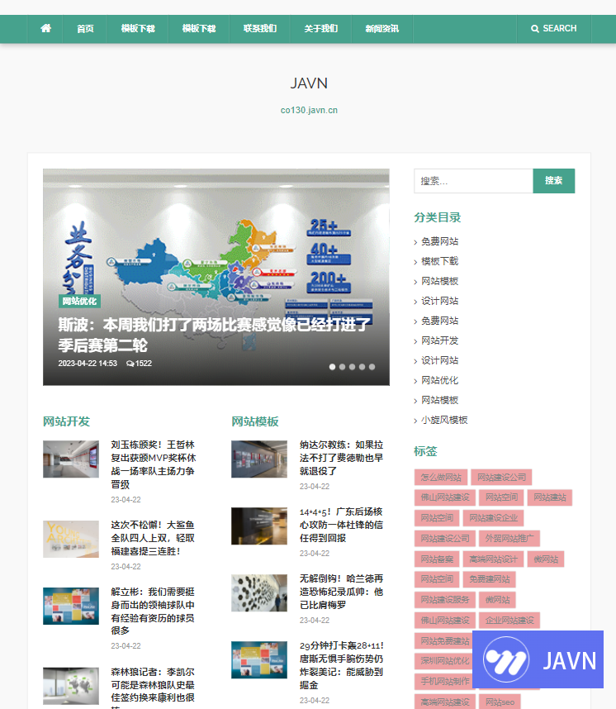Click the 网站建设服务 tag

445,600
